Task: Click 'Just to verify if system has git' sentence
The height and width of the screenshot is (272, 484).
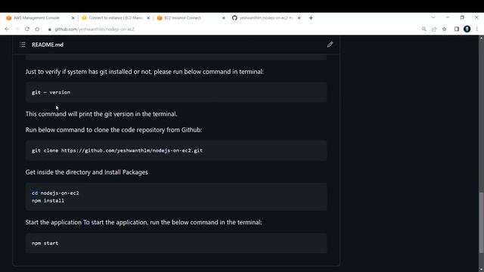Action: point(144,72)
